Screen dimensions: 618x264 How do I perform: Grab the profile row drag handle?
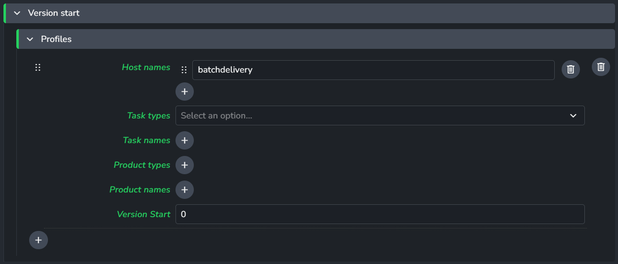38,68
